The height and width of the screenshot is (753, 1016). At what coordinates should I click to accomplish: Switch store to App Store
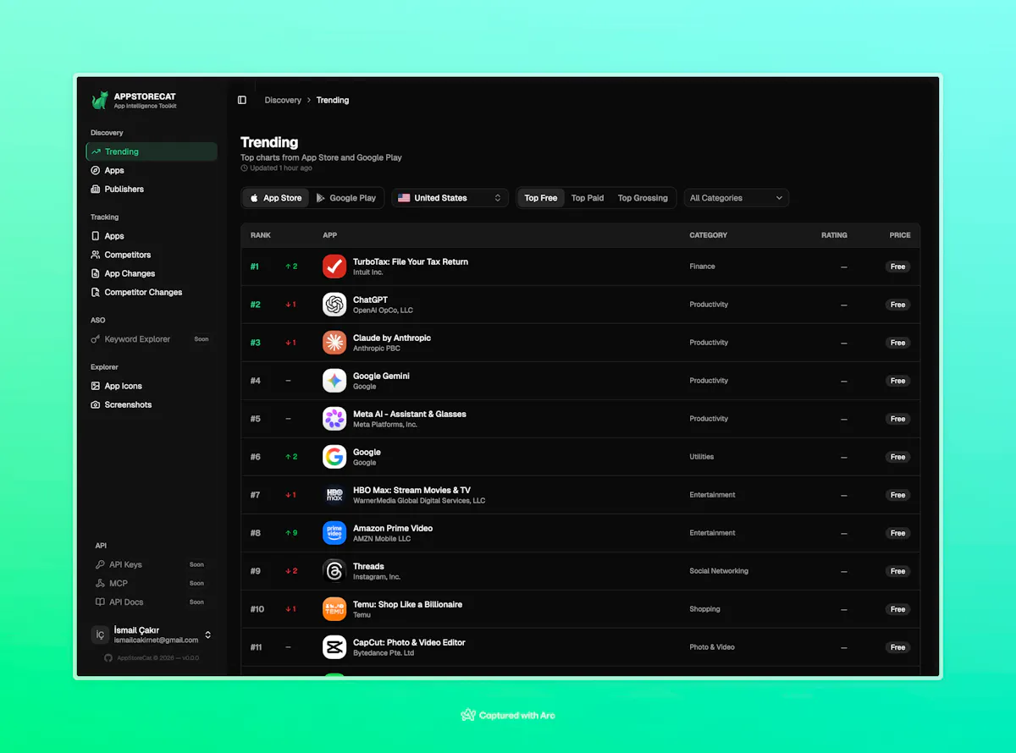tap(276, 198)
